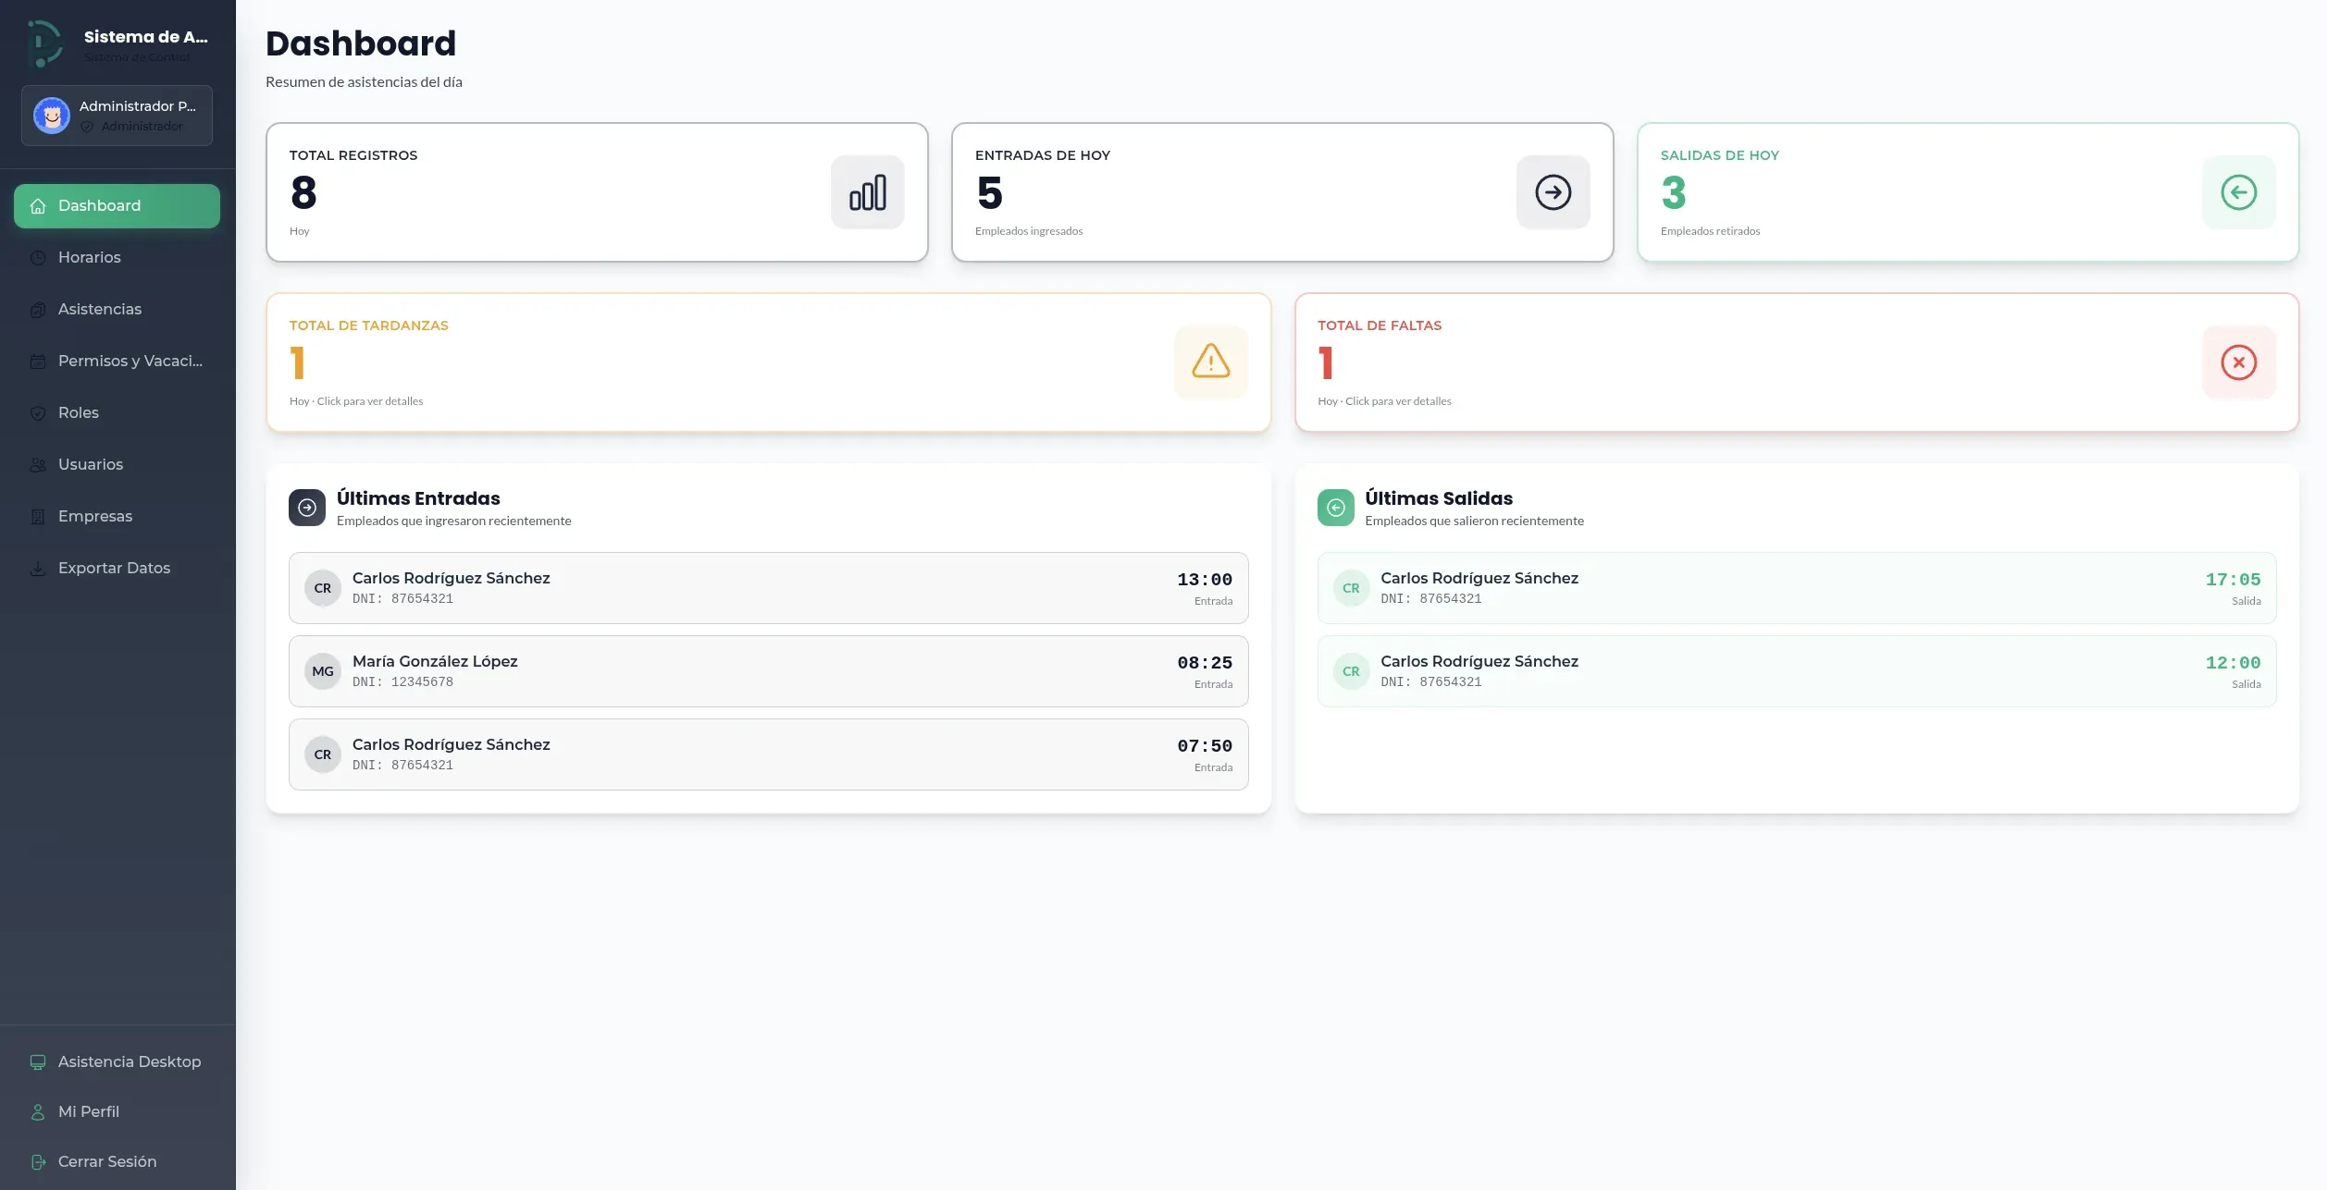This screenshot has width=2327, height=1190.
Task: Click the red X circle icon for Total de Faltas
Action: 2238,362
